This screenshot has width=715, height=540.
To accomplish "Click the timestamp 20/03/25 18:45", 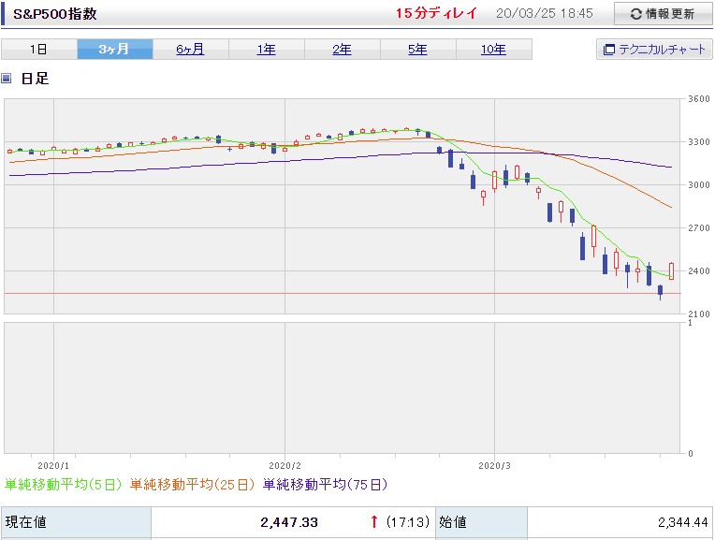I will tap(545, 13).
